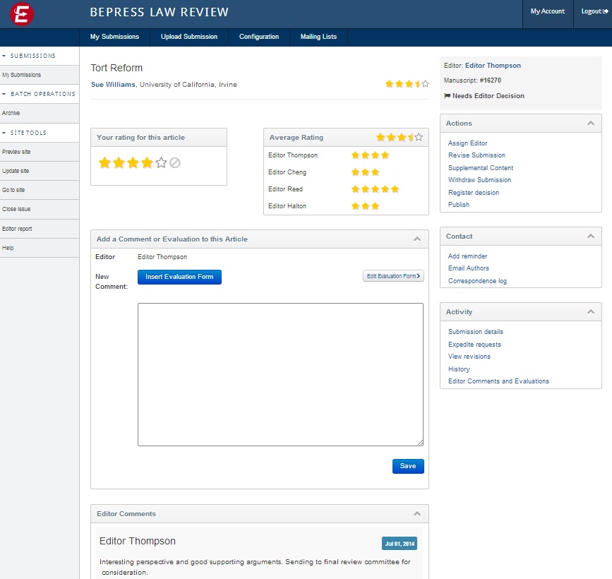The image size is (612, 579).
Task: Click the third star in your rating
Action: click(133, 163)
